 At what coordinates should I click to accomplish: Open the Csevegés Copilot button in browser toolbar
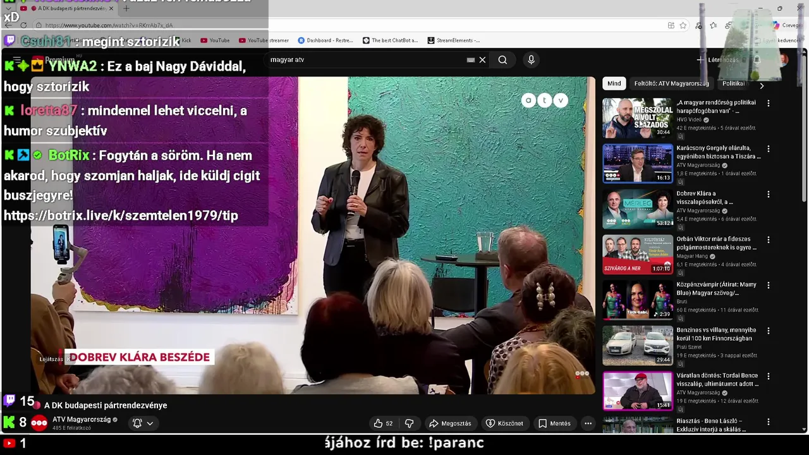[x=787, y=25]
